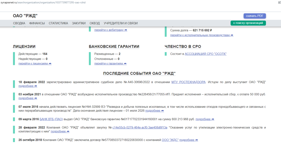Click the ООО "ЖДС" company link
This screenshot has width=281, height=148.
click(x=170, y=140)
